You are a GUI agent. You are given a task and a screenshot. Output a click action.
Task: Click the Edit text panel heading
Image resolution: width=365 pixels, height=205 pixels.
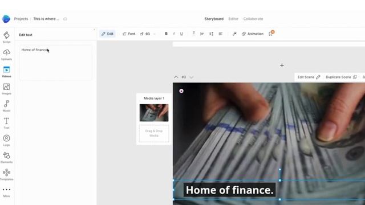pos(26,35)
